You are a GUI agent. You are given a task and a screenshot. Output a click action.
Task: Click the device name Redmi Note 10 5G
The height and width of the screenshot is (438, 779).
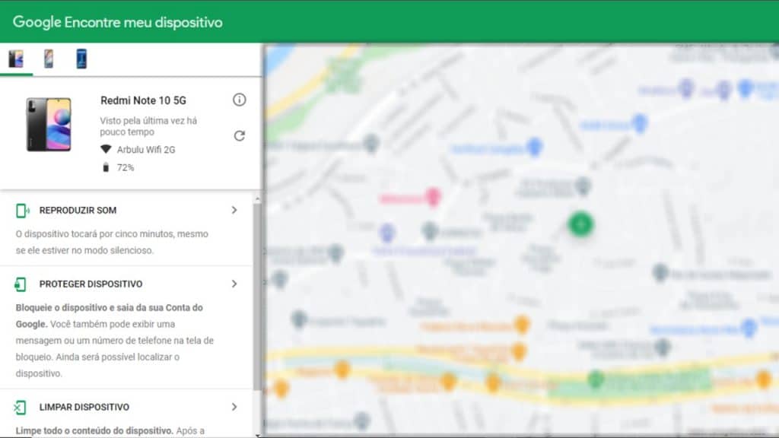click(143, 100)
